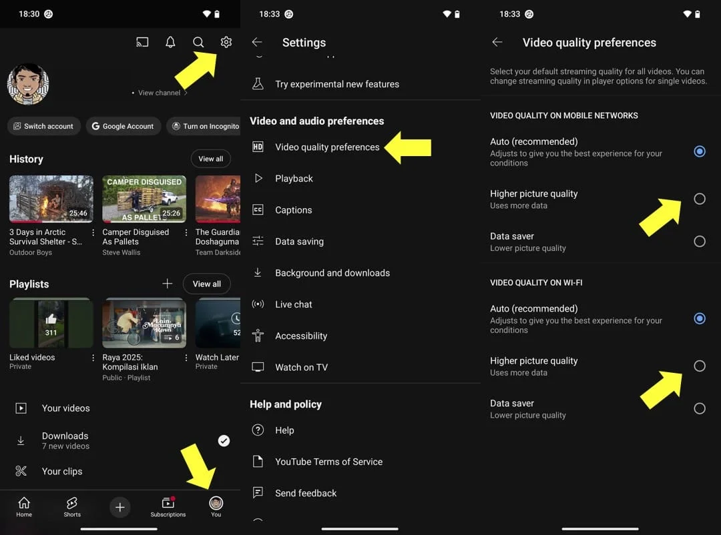
Task: Tap the downloads completed checkmark icon
Action: pos(224,441)
